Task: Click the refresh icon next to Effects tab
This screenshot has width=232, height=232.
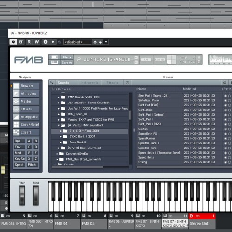Action: (128, 83)
